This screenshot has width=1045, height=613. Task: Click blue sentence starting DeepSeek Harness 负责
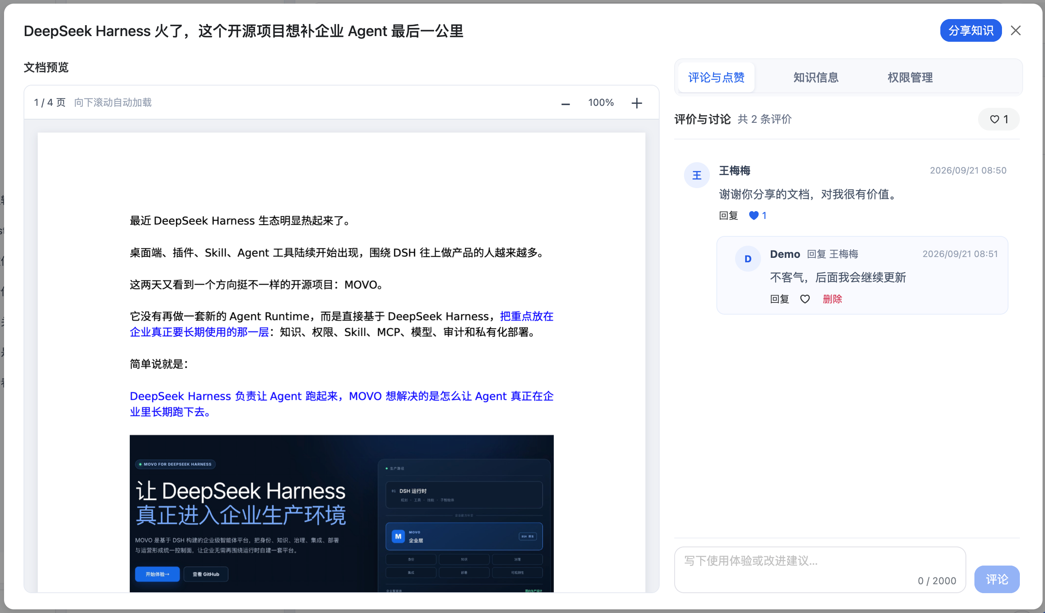click(x=341, y=404)
